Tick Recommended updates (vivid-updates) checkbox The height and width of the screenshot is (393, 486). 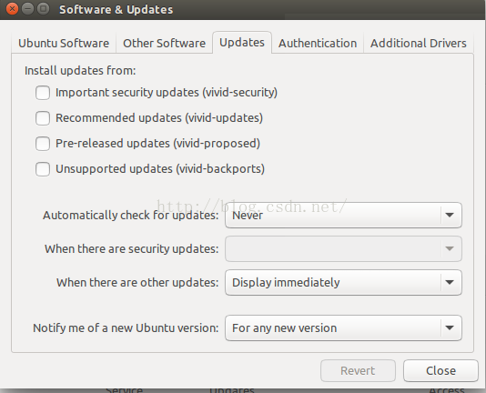point(43,118)
